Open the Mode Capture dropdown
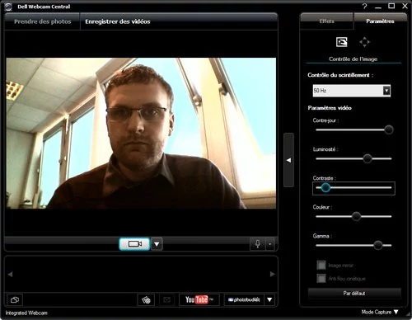 pyautogui.click(x=380, y=312)
